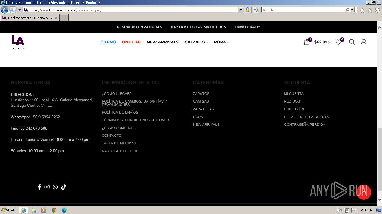382x214 pixels.
Task: Open File Explorer from the taskbar
Action: click(34, 210)
